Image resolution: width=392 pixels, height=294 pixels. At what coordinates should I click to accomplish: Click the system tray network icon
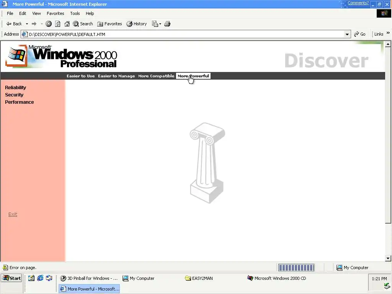click(387, 286)
